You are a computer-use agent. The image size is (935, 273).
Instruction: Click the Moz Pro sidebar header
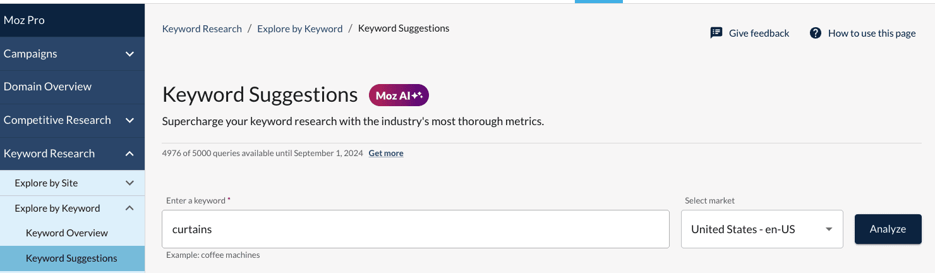click(24, 20)
